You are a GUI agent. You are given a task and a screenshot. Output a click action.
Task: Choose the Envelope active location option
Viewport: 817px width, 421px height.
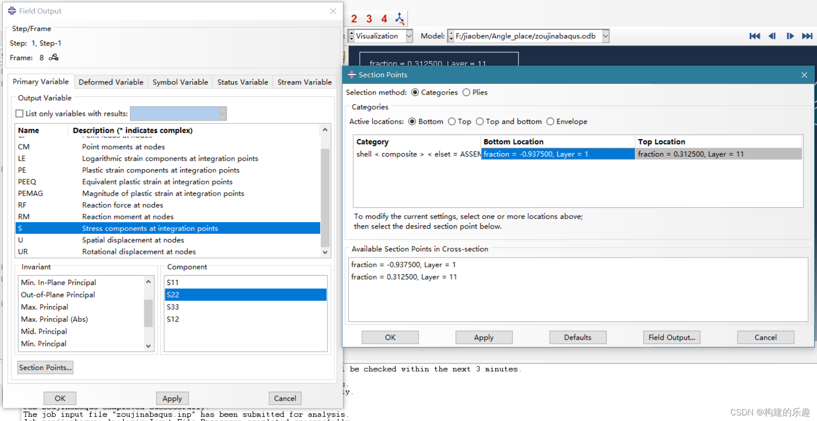tap(550, 122)
